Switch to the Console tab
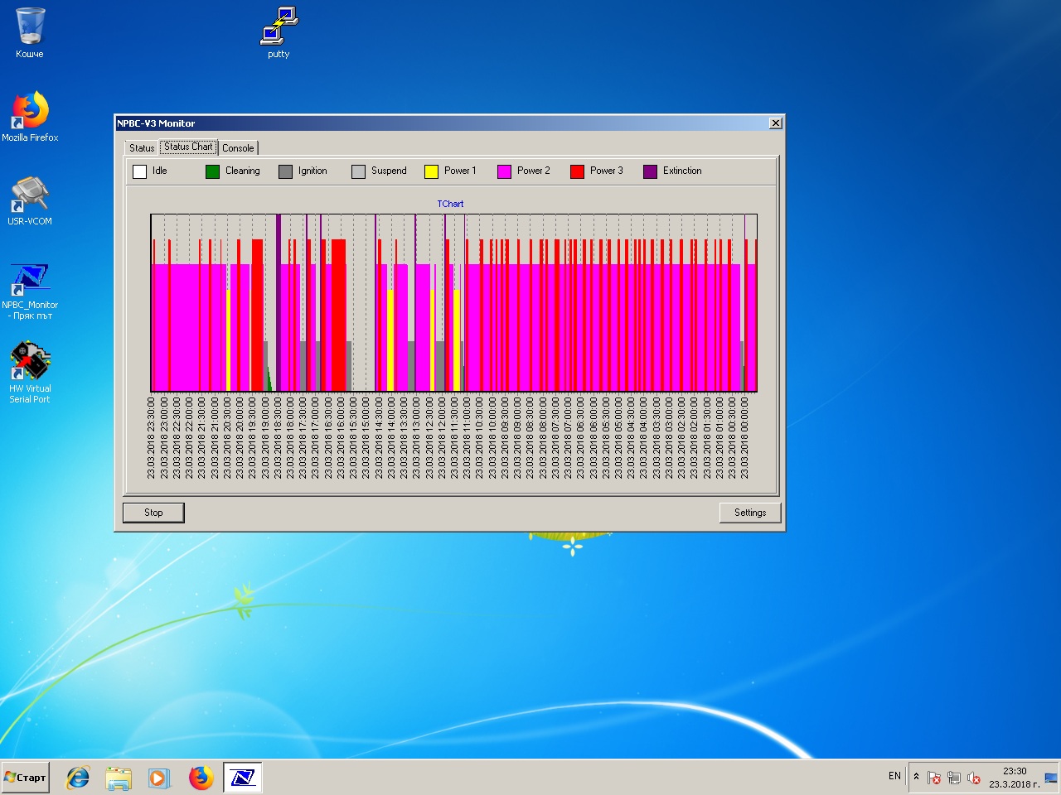Screen dimensions: 1061x795 [x=238, y=148]
